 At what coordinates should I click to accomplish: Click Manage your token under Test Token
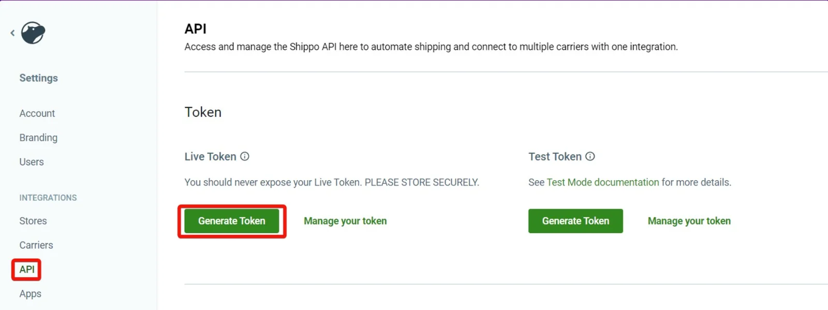pos(689,221)
